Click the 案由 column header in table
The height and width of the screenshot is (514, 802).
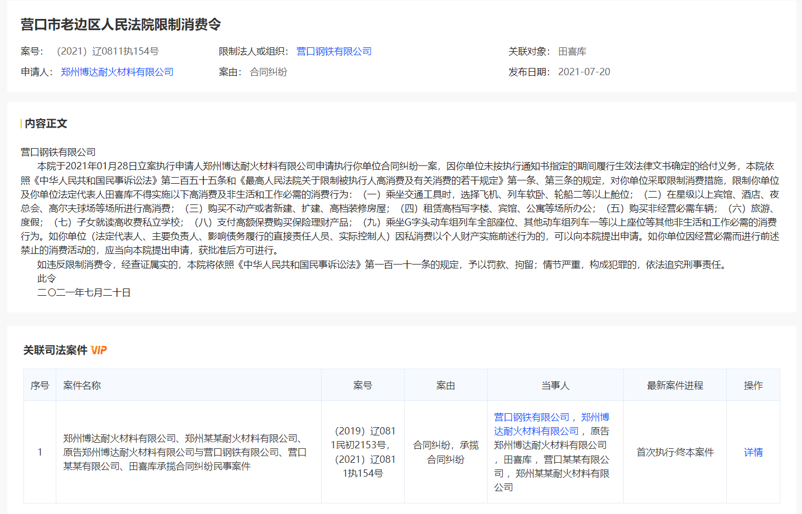point(445,385)
